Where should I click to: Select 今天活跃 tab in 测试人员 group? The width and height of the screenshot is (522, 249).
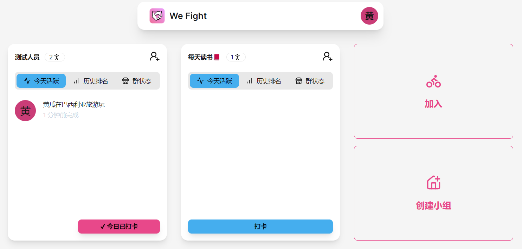point(41,81)
